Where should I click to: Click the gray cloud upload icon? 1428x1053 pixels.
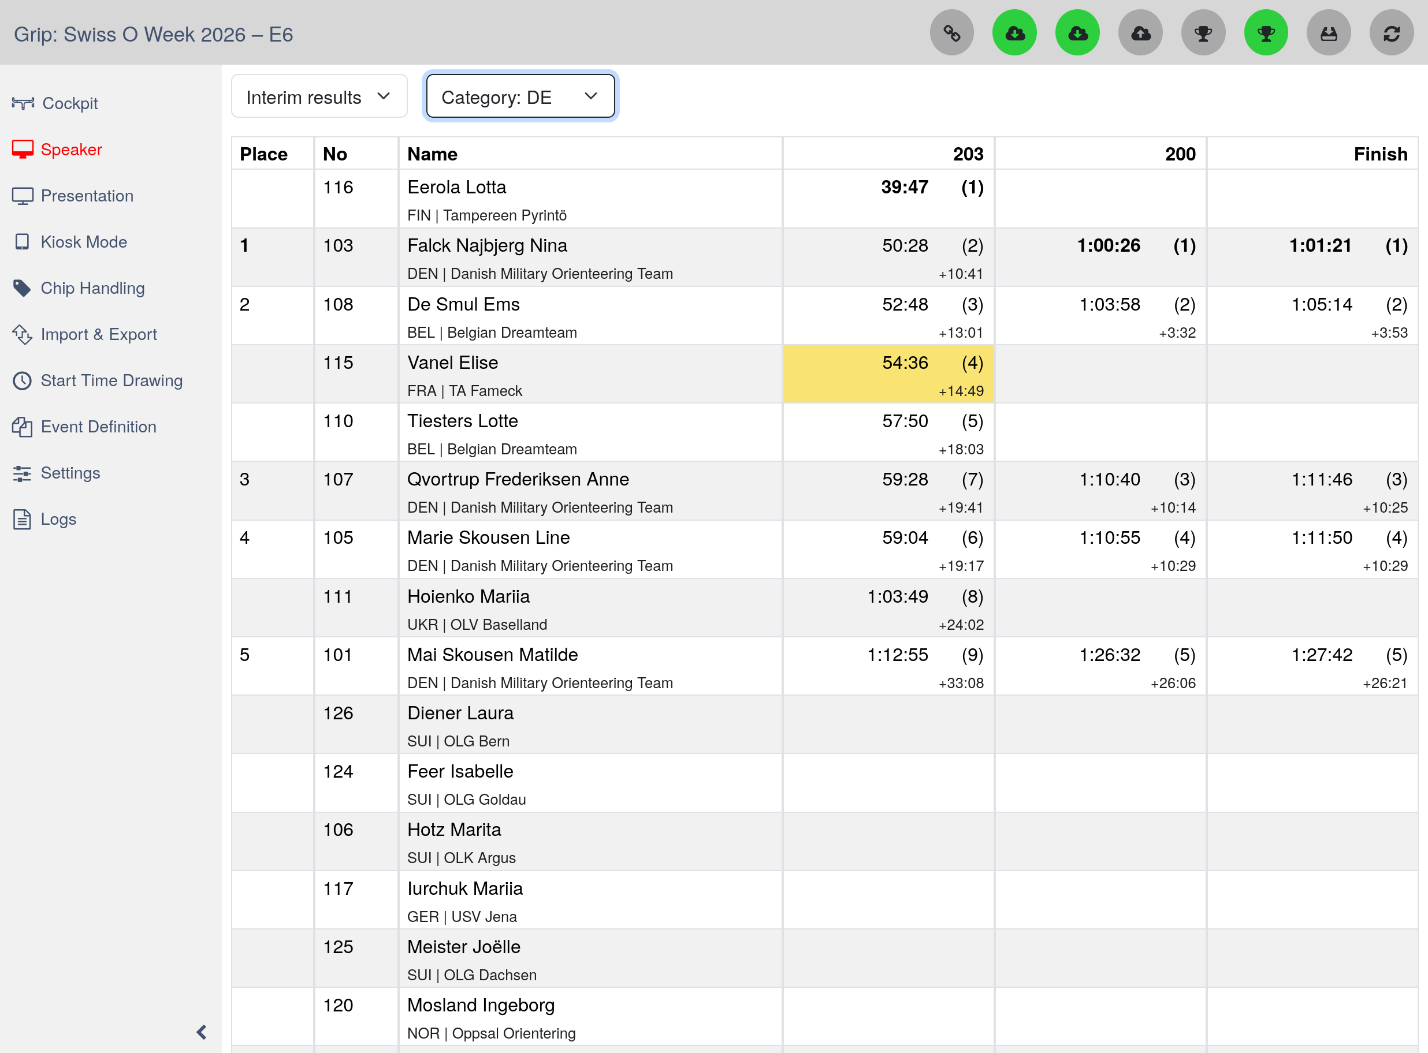tap(1140, 33)
